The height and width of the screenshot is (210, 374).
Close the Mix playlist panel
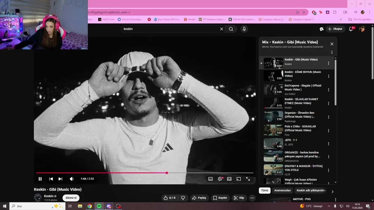click(x=332, y=44)
